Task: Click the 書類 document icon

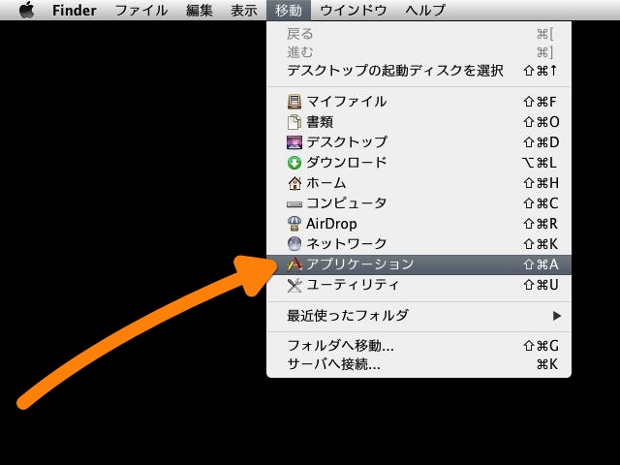Action: (294, 122)
